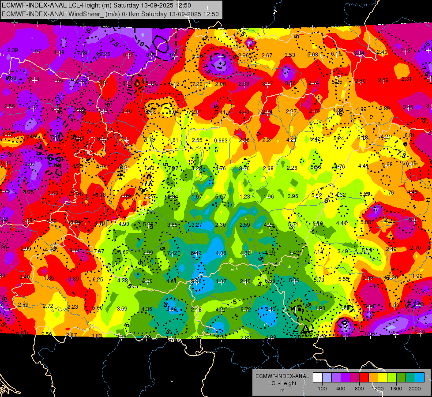Click the wind shear value 2.72

click(48, 306)
